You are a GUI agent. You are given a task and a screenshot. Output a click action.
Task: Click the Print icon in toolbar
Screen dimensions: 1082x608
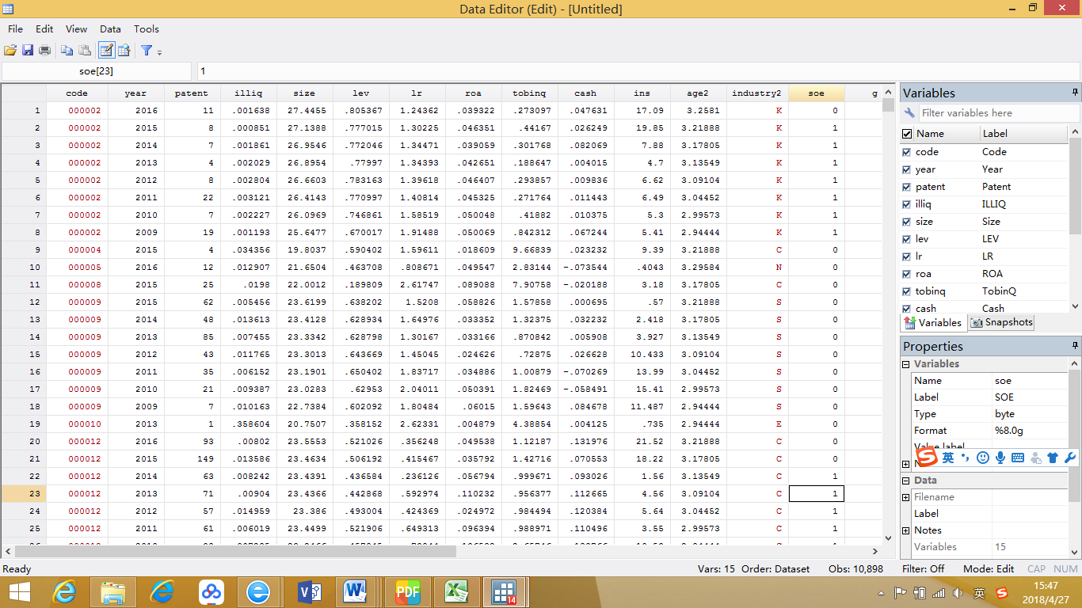pyautogui.click(x=45, y=51)
